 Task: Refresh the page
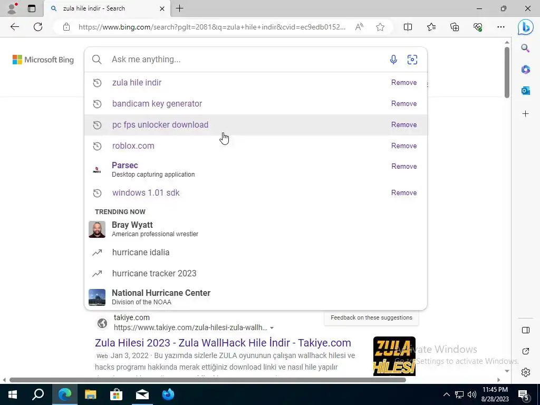38,27
